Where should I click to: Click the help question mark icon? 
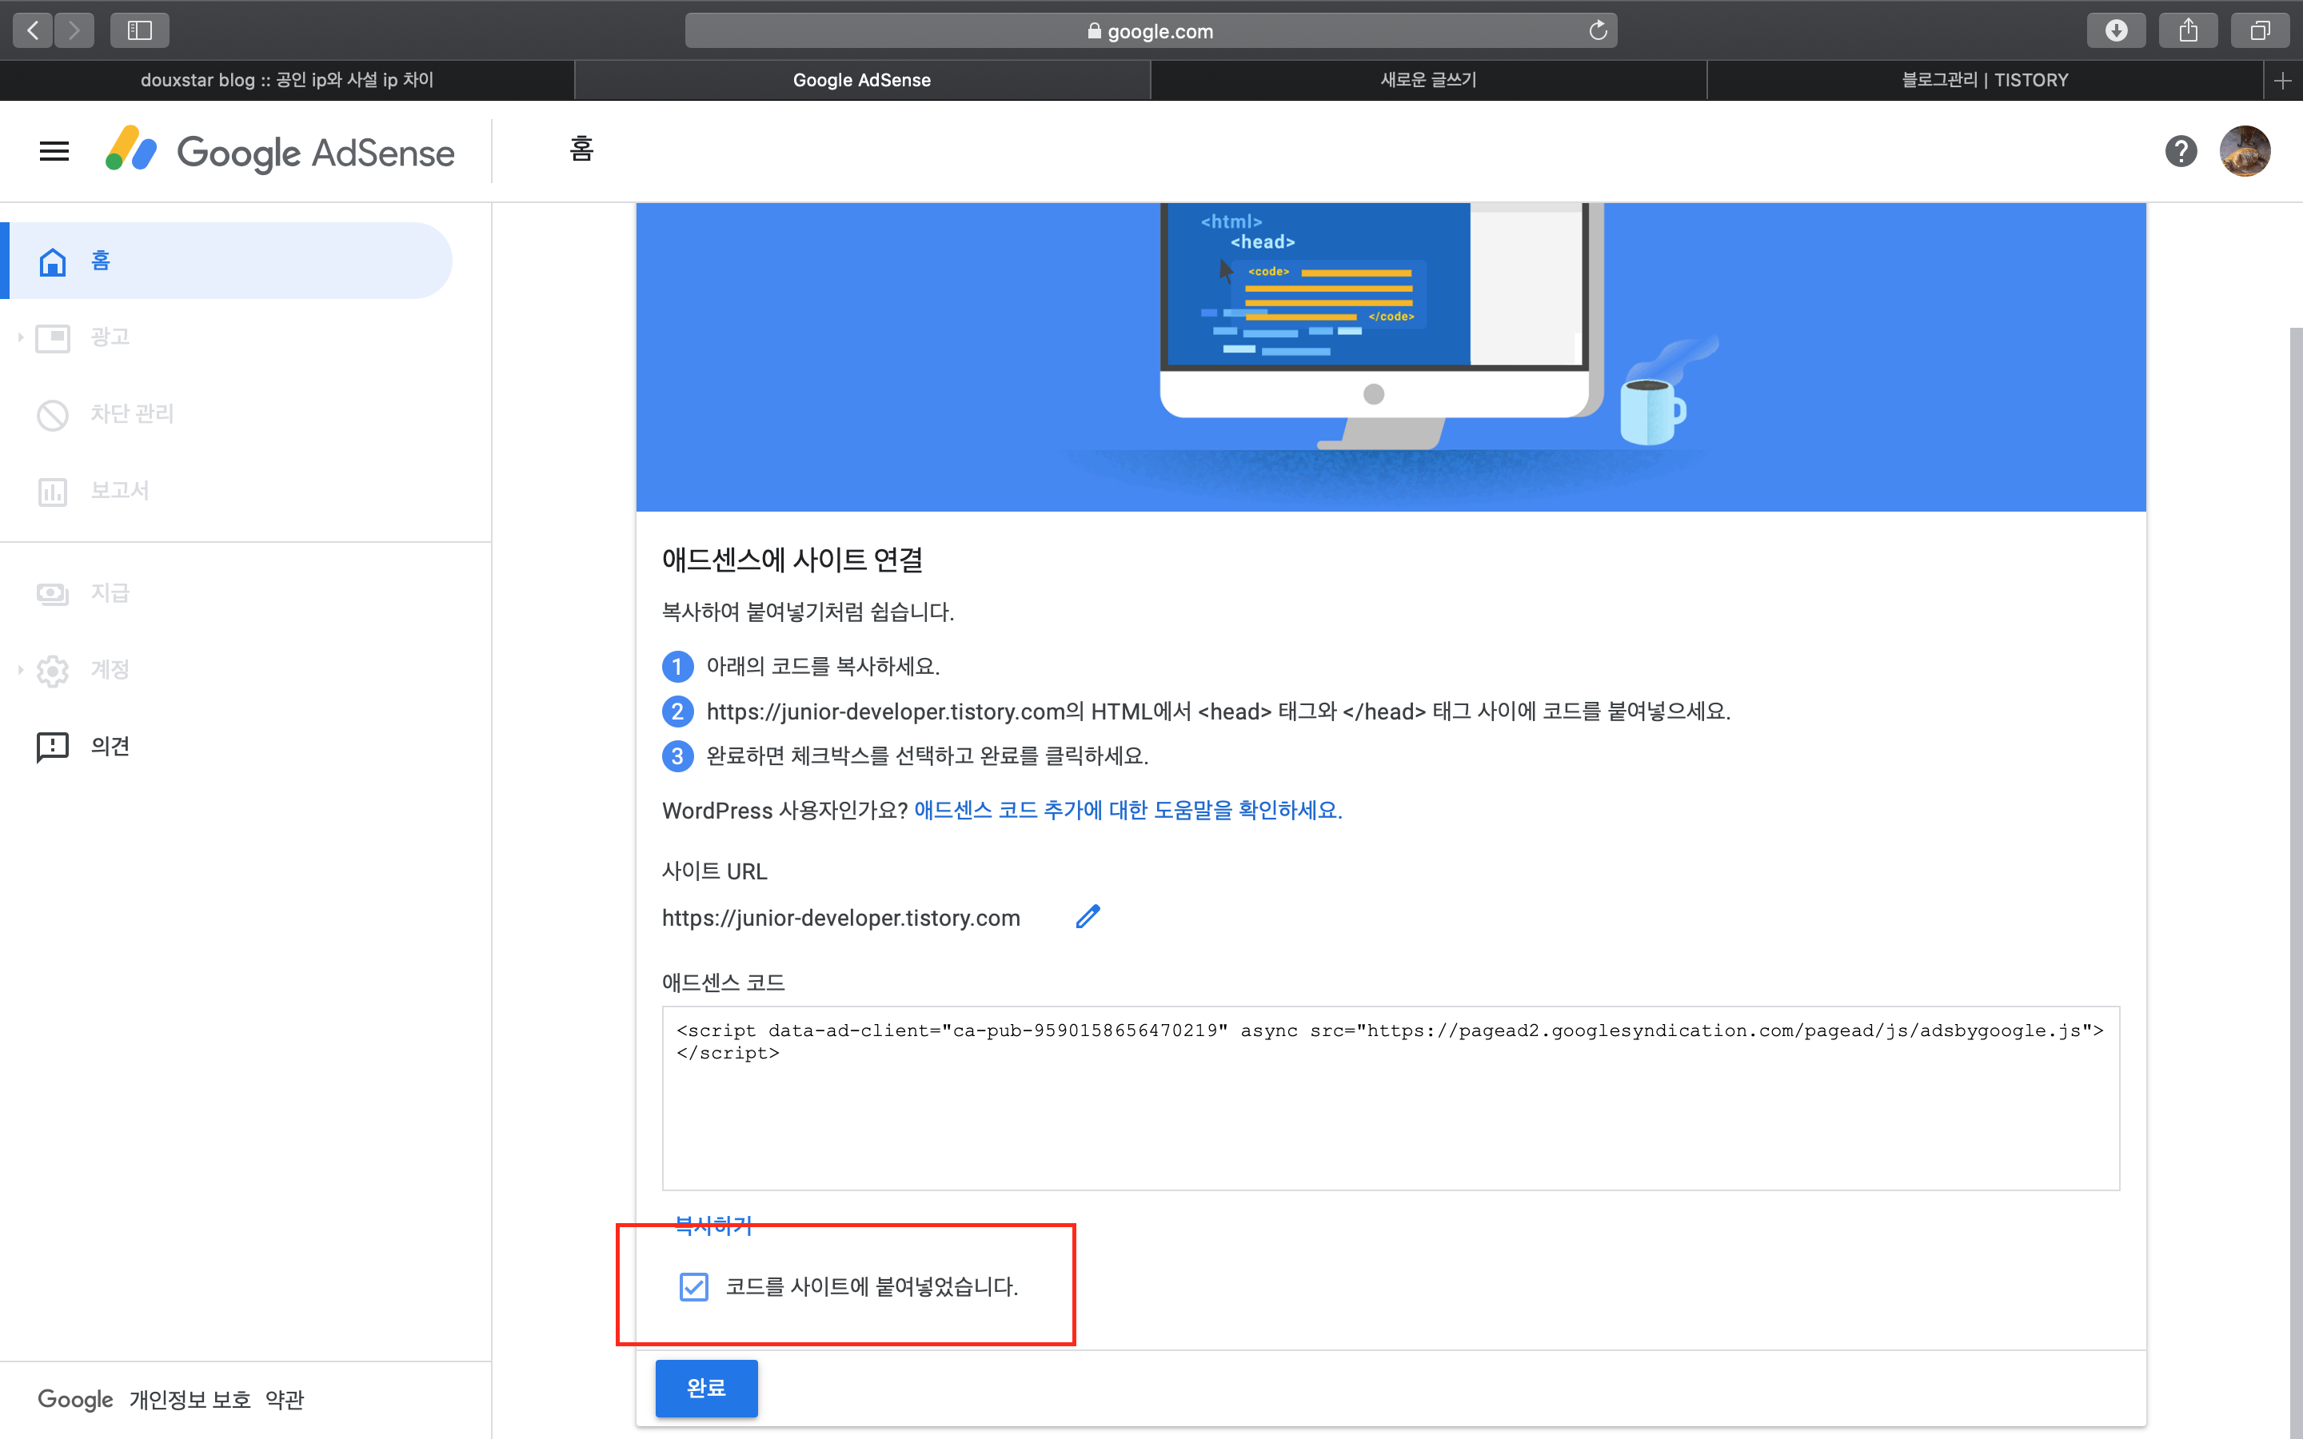[2180, 151]
